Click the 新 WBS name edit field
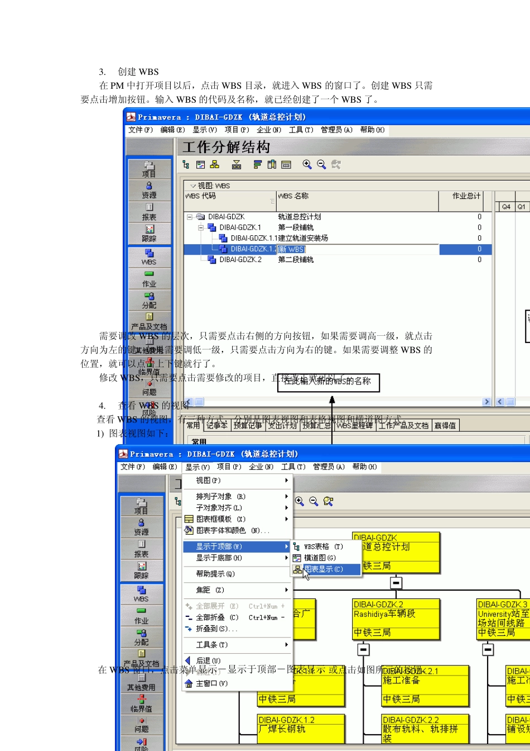Image resolution: width=530 pixels, height=751 pixels. [358, 249]
